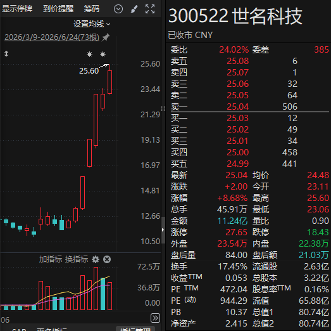The image size is (331, 331).
Task: Click the vertical double-arrow scale icon
Action: (6, 54)
